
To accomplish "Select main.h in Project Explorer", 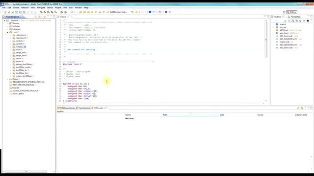I will (x=19, y=50).
